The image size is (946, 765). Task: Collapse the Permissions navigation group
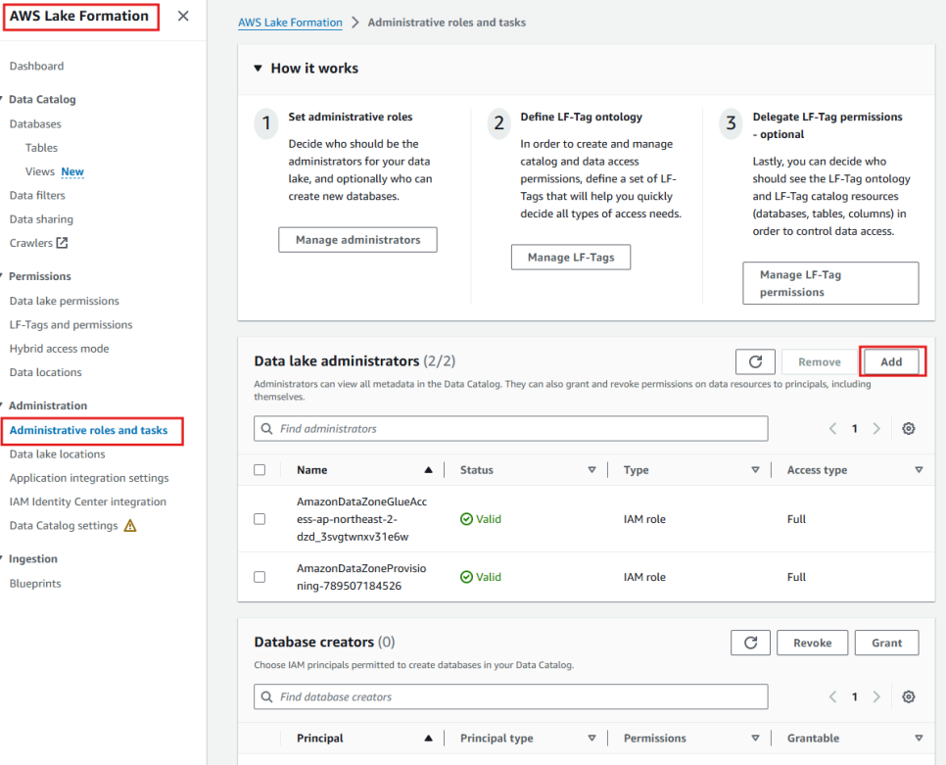(x=2, y=275)
